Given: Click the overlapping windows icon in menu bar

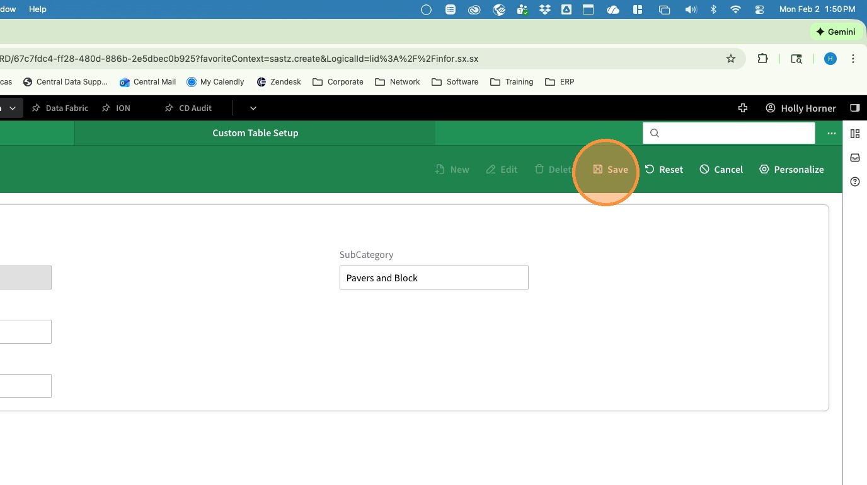Looking at the screenshot, I should tap(664, 9).
